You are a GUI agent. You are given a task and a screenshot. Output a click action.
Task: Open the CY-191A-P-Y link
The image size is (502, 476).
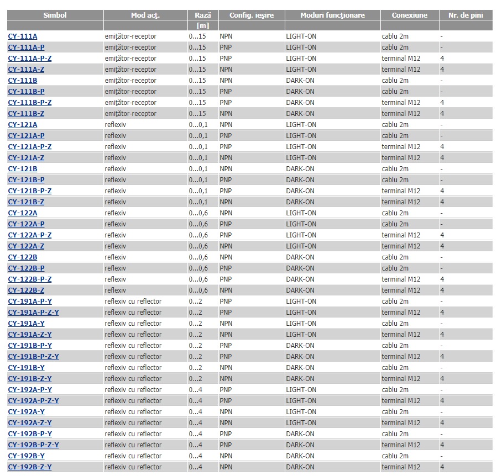click(30, 301)
